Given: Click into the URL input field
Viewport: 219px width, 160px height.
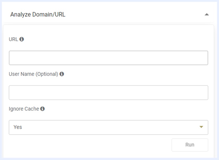Looking at the screenshot, I should [x=108, y=58].
